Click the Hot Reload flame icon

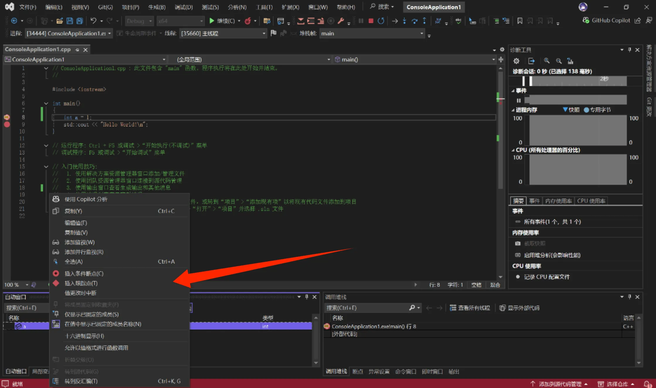point(248,21)
